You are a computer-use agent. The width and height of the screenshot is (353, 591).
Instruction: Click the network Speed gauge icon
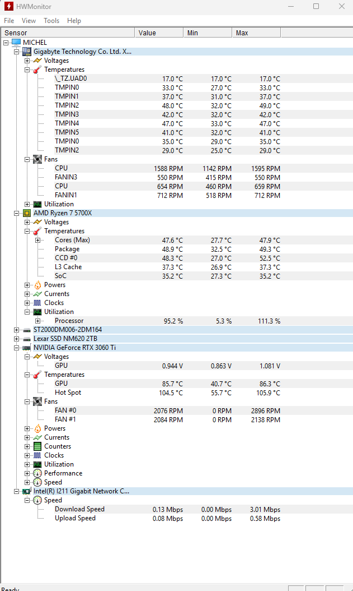37,500
